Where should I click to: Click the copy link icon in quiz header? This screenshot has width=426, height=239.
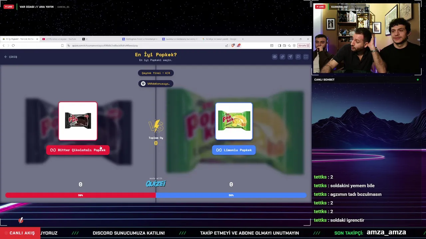point(282,57)
